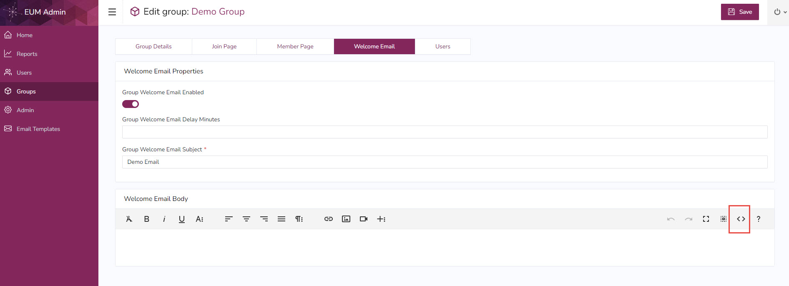The image size is (789, 286).
Task: Disable Group Welcome Email Enabled switch
Action: 131,104
